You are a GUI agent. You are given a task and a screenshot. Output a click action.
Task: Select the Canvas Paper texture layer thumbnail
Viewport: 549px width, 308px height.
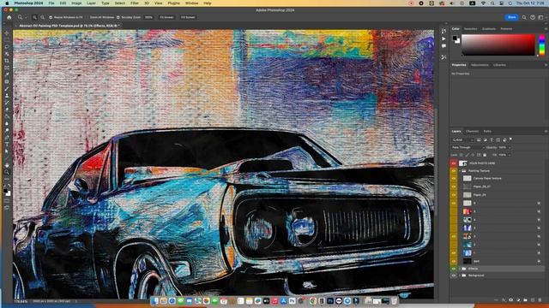tap(467, 179)
